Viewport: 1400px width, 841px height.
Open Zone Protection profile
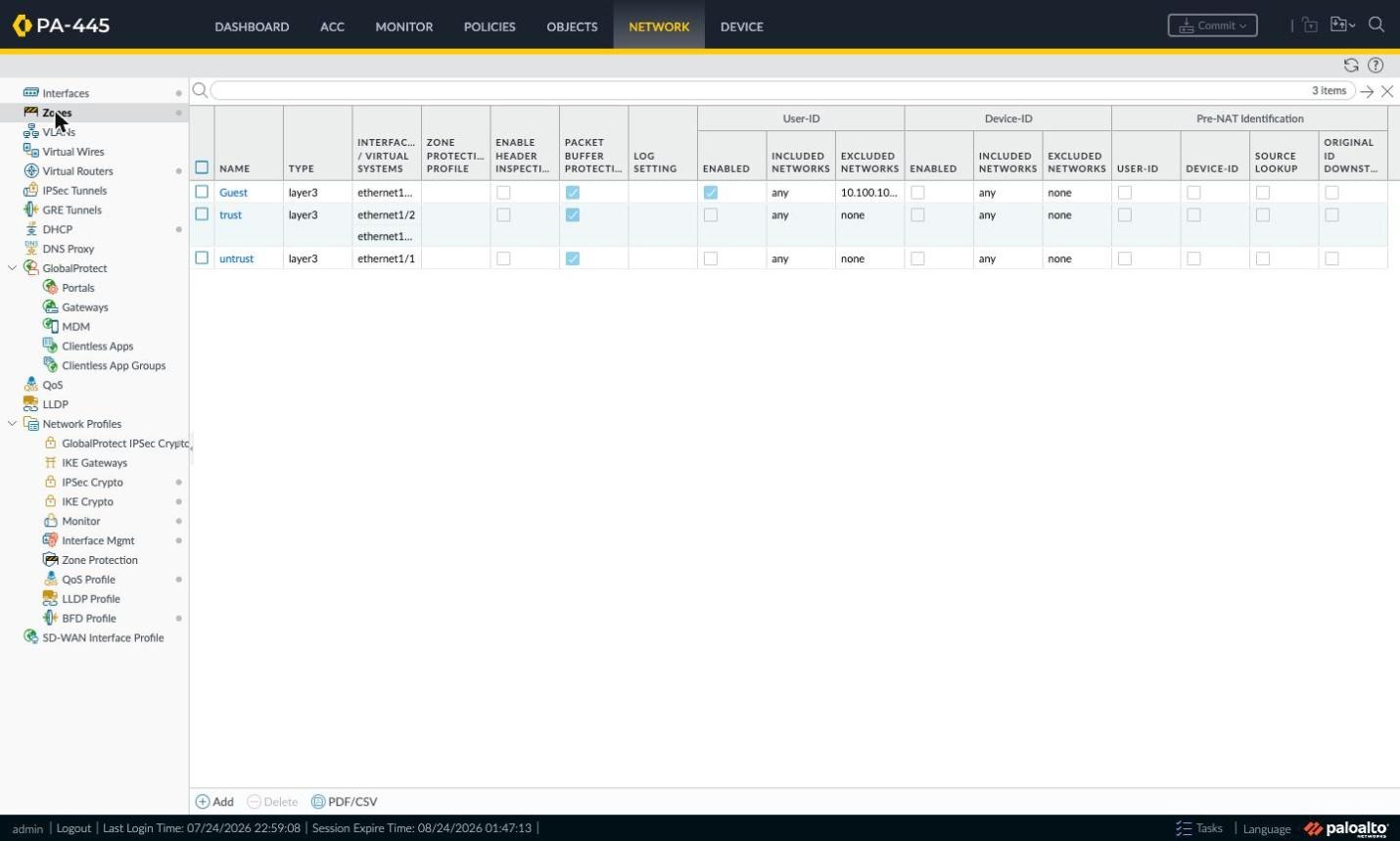tap(99, 560)
